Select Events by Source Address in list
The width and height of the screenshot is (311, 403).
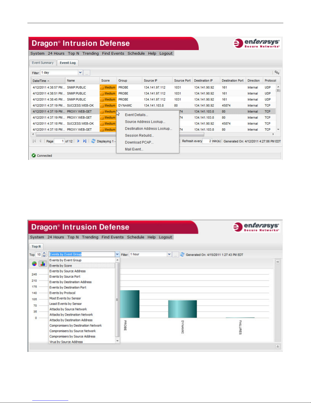point(82,271)
